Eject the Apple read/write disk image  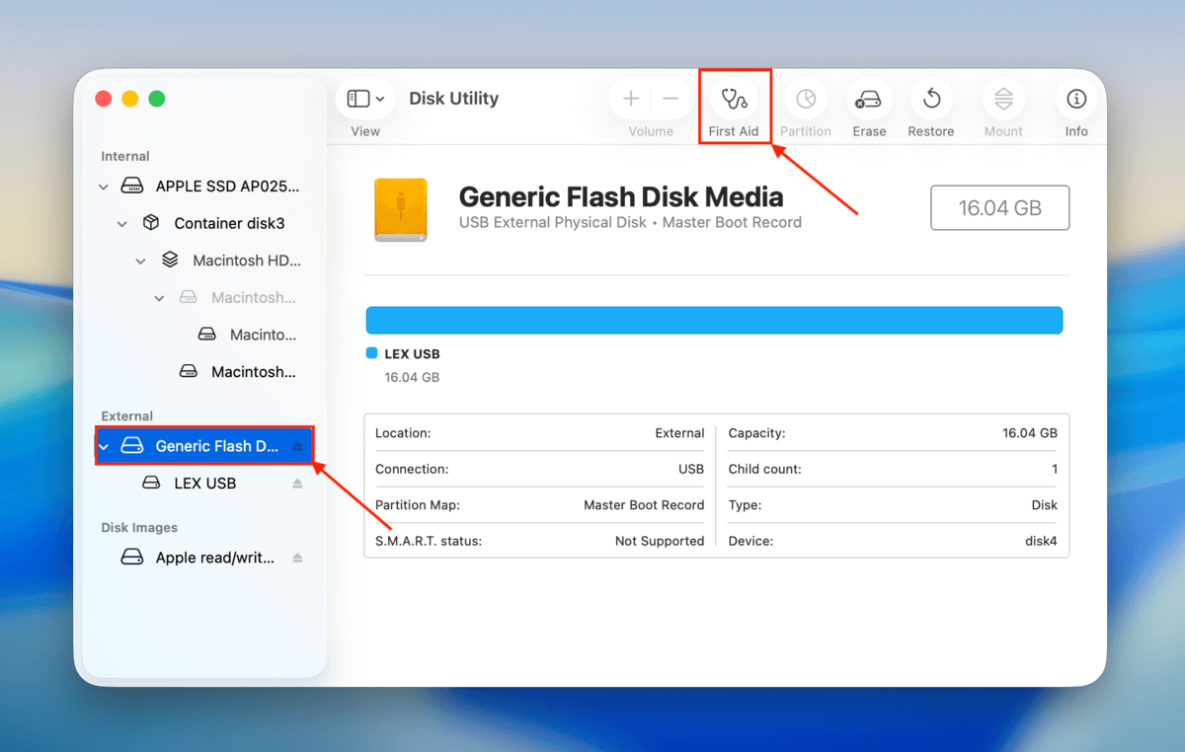click(298, 557)
